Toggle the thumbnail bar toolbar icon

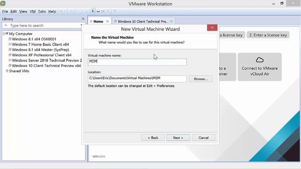click(x=98, y=11)
